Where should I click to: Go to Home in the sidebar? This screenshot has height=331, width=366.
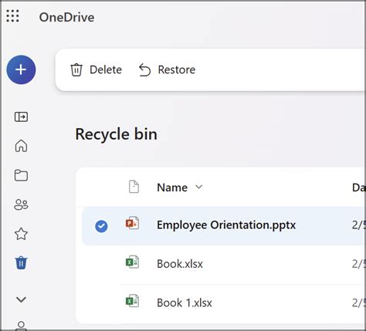pos(21,146)
